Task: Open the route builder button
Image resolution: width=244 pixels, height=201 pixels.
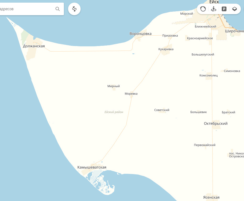Action: (x=74, y=9)
